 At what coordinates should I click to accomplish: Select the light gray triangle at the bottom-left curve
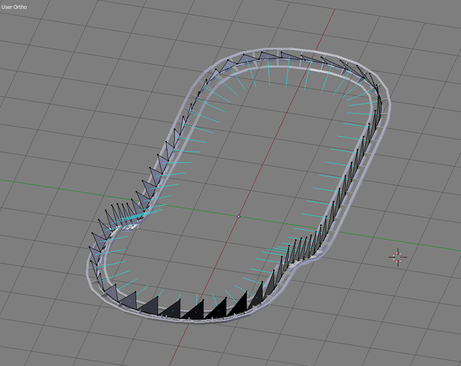(x=112, y=292)
